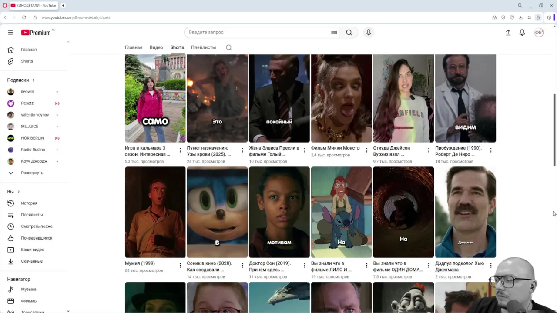Play the Sonic movie short thumbnail
557x313 pixels.
tap(217, 212)
